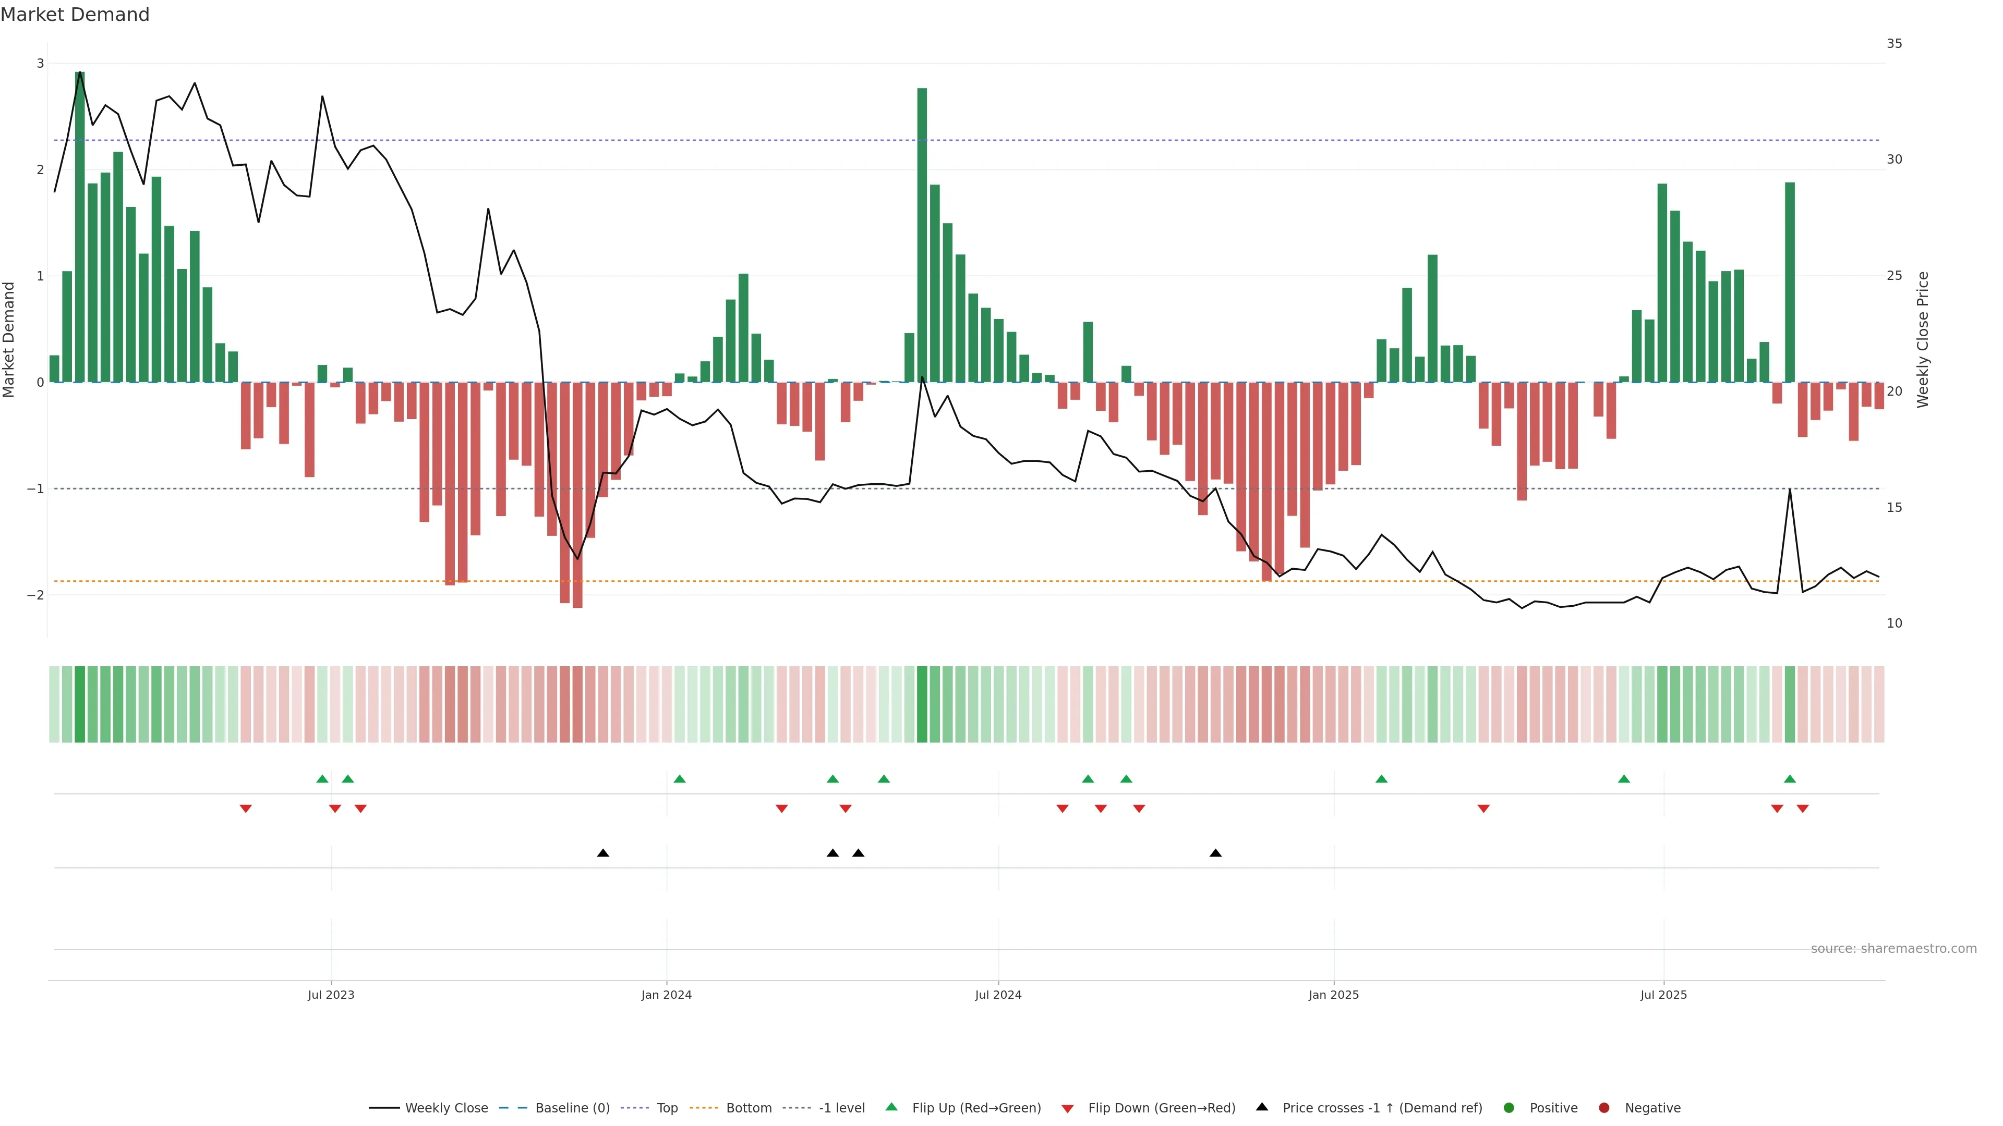Click the source: sharemaestro.com text
Viewport: 2003px width, 1126px height.
coord(1893,948)
